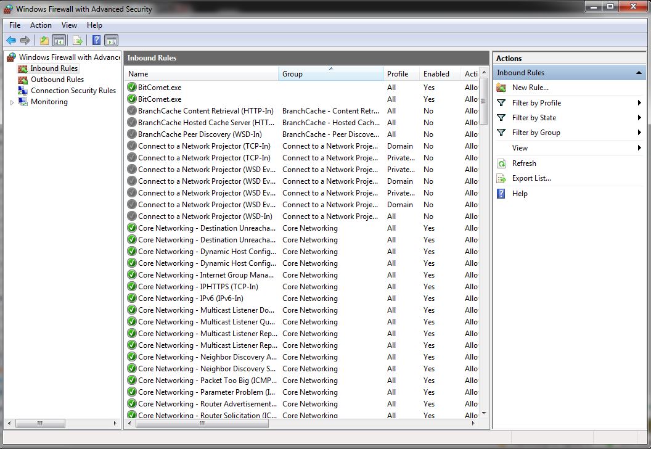Viewport: 651px width, 449px height.
Task: Select Connection Security Rules in the tree
Action: coord(73,91)
